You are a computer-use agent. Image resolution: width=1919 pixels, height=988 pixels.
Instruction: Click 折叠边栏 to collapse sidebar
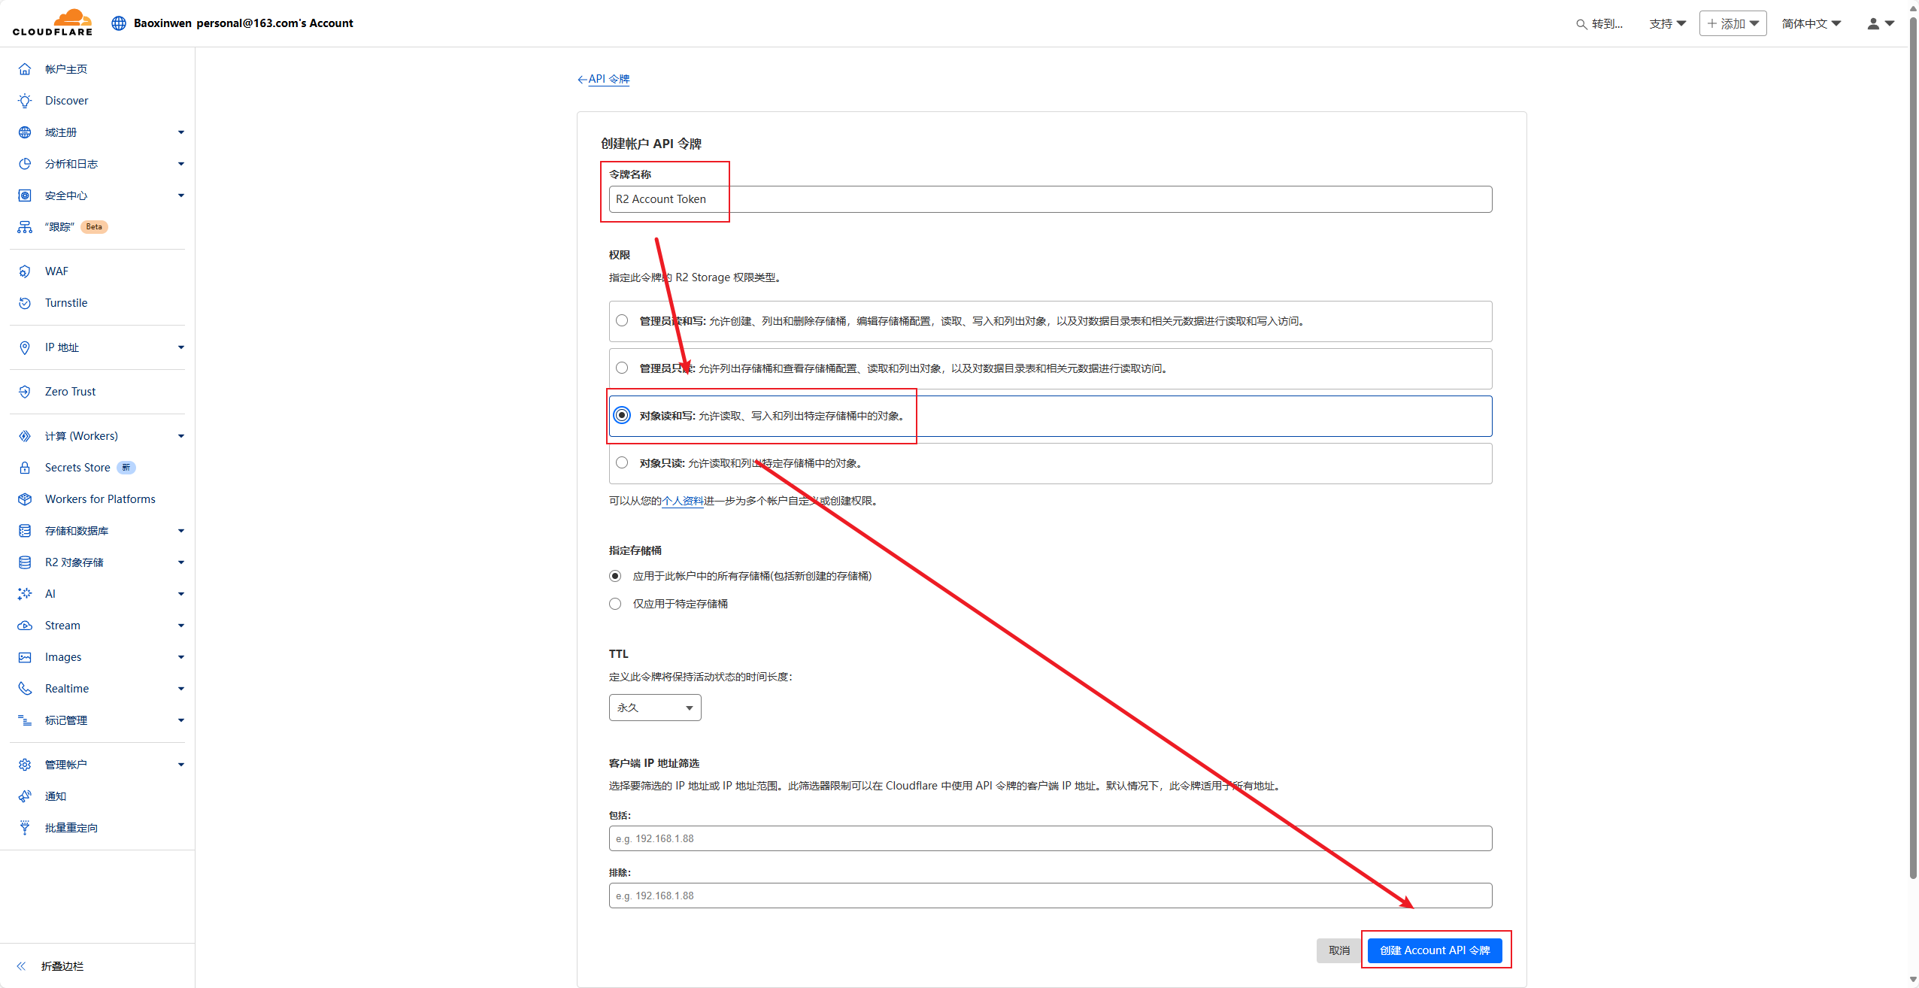pyautogui.click(x=62, y=966)
